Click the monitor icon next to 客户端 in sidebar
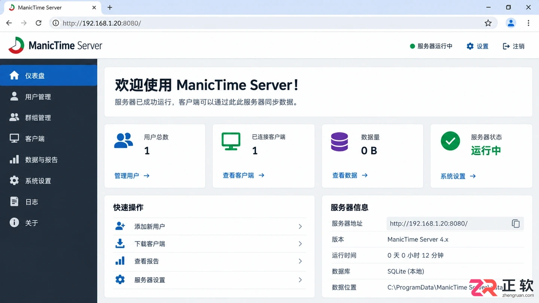 14,138
